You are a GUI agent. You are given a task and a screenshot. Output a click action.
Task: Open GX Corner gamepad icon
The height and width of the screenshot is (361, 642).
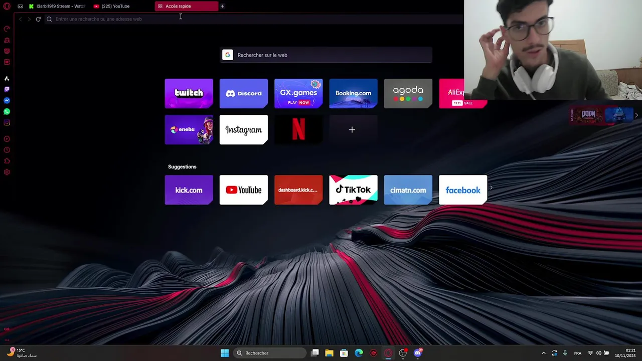click(x=20, y=6)
